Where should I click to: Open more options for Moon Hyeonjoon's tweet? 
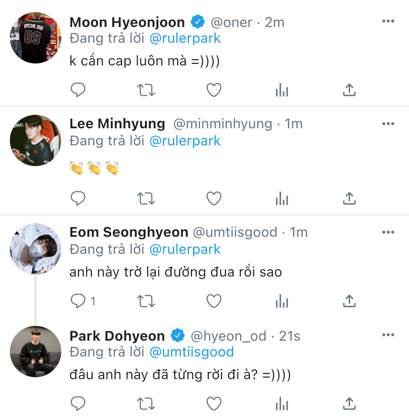pyautogui.click(x=388, y=21)
